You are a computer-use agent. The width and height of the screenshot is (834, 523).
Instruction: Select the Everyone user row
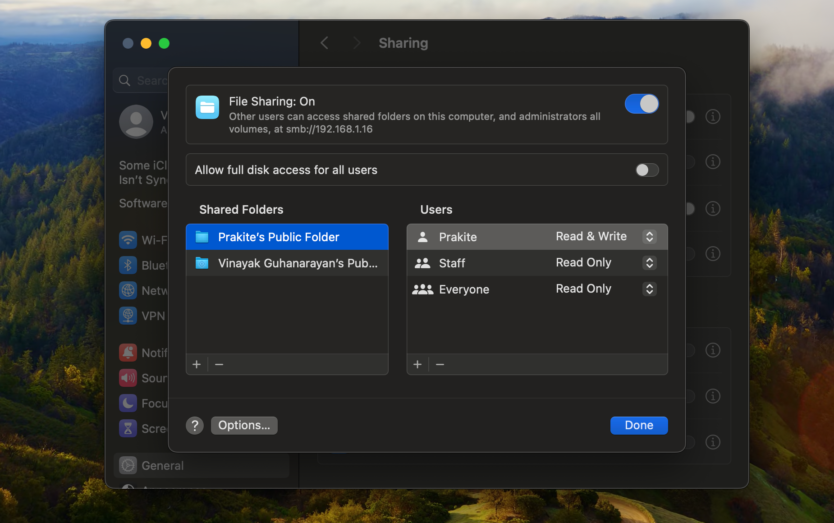pyautogui.click(x=464, y=289)
